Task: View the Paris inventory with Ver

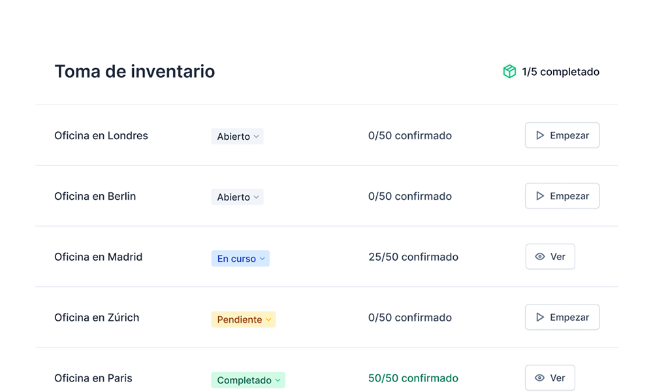Action: point(550,378)
